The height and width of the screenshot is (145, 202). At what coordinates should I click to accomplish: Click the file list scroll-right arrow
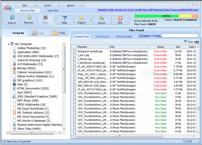pos(194,136)
